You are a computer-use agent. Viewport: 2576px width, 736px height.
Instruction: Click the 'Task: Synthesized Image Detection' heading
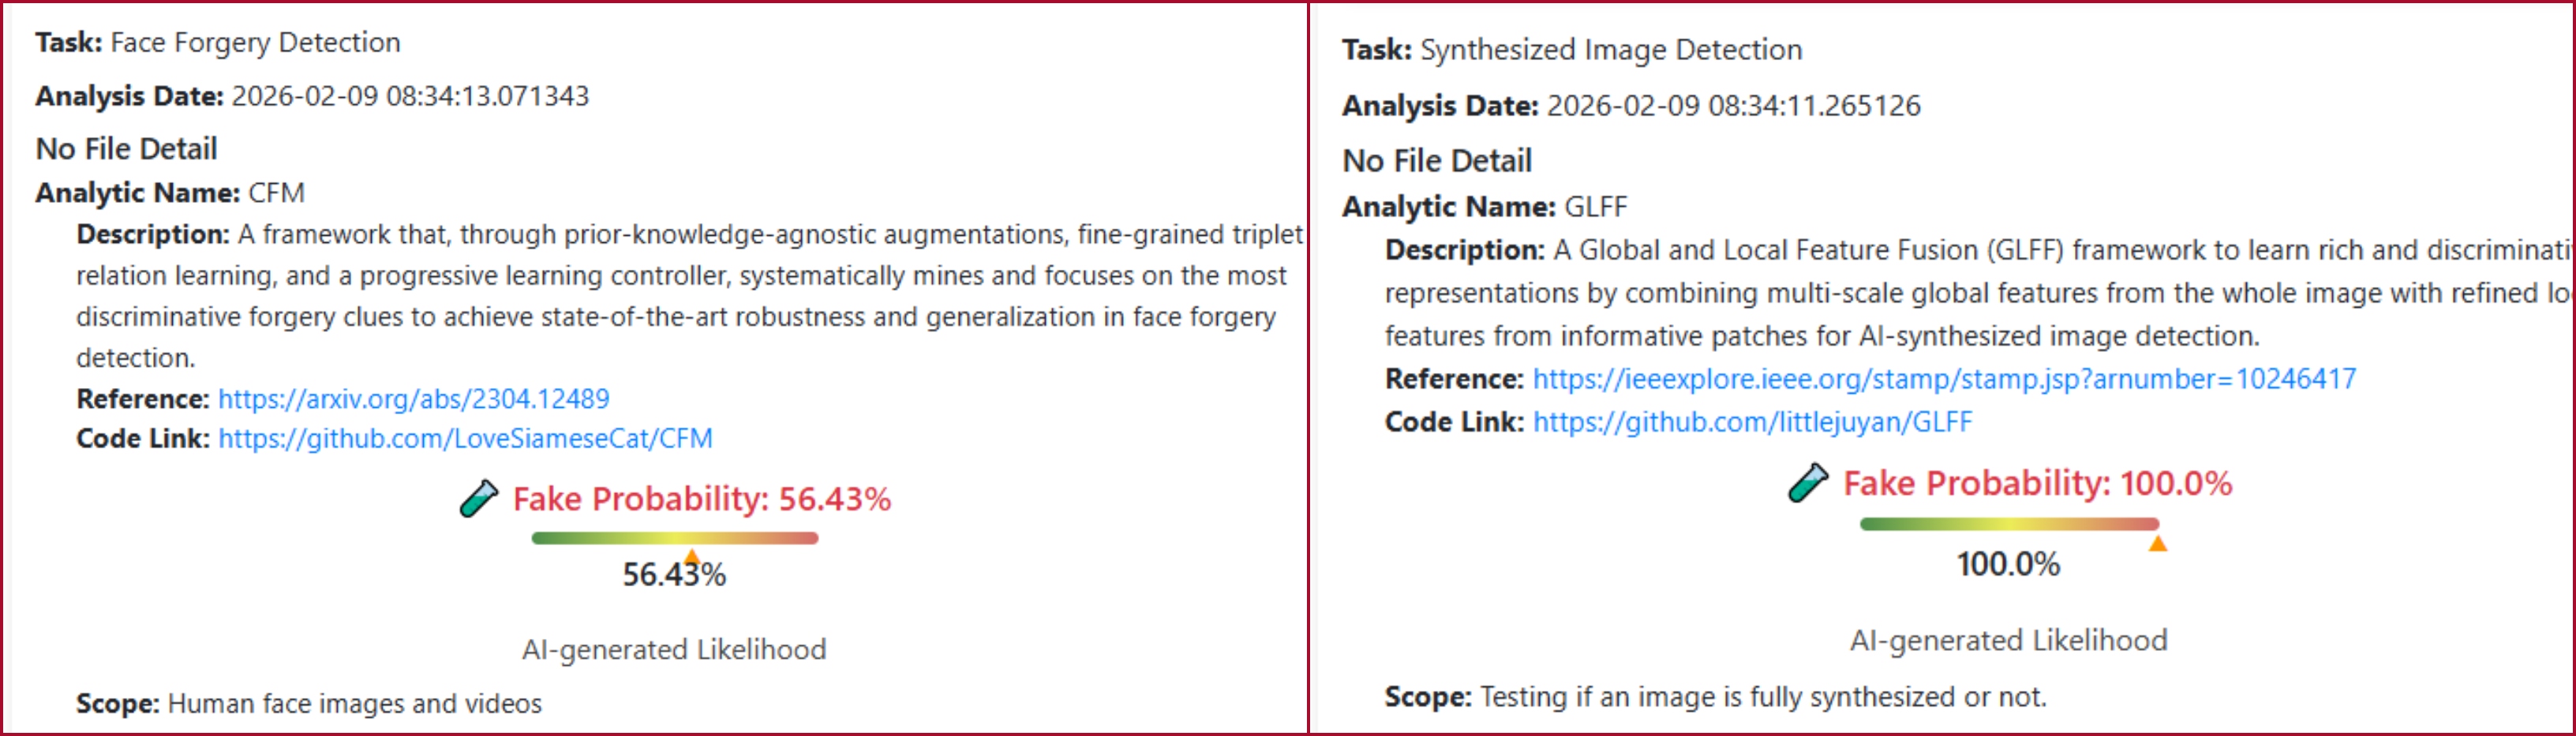pyautogui.click(x=1571, y=50)
